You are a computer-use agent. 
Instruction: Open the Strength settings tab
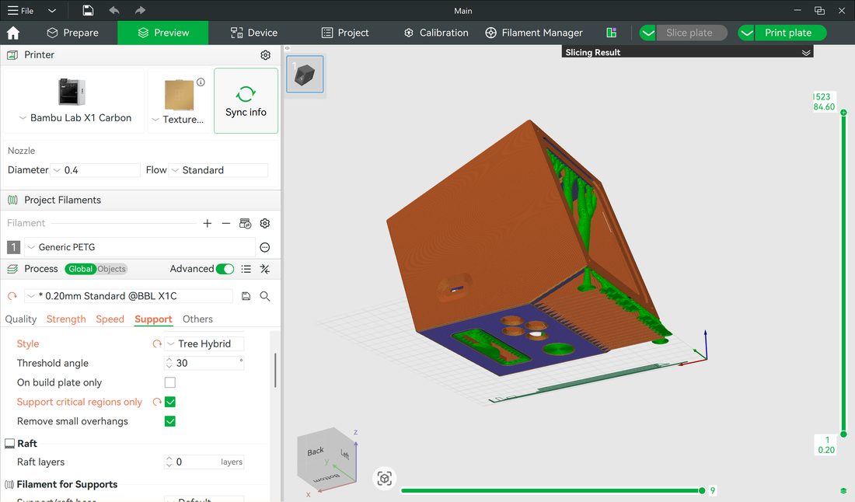[x=66, y=319]
